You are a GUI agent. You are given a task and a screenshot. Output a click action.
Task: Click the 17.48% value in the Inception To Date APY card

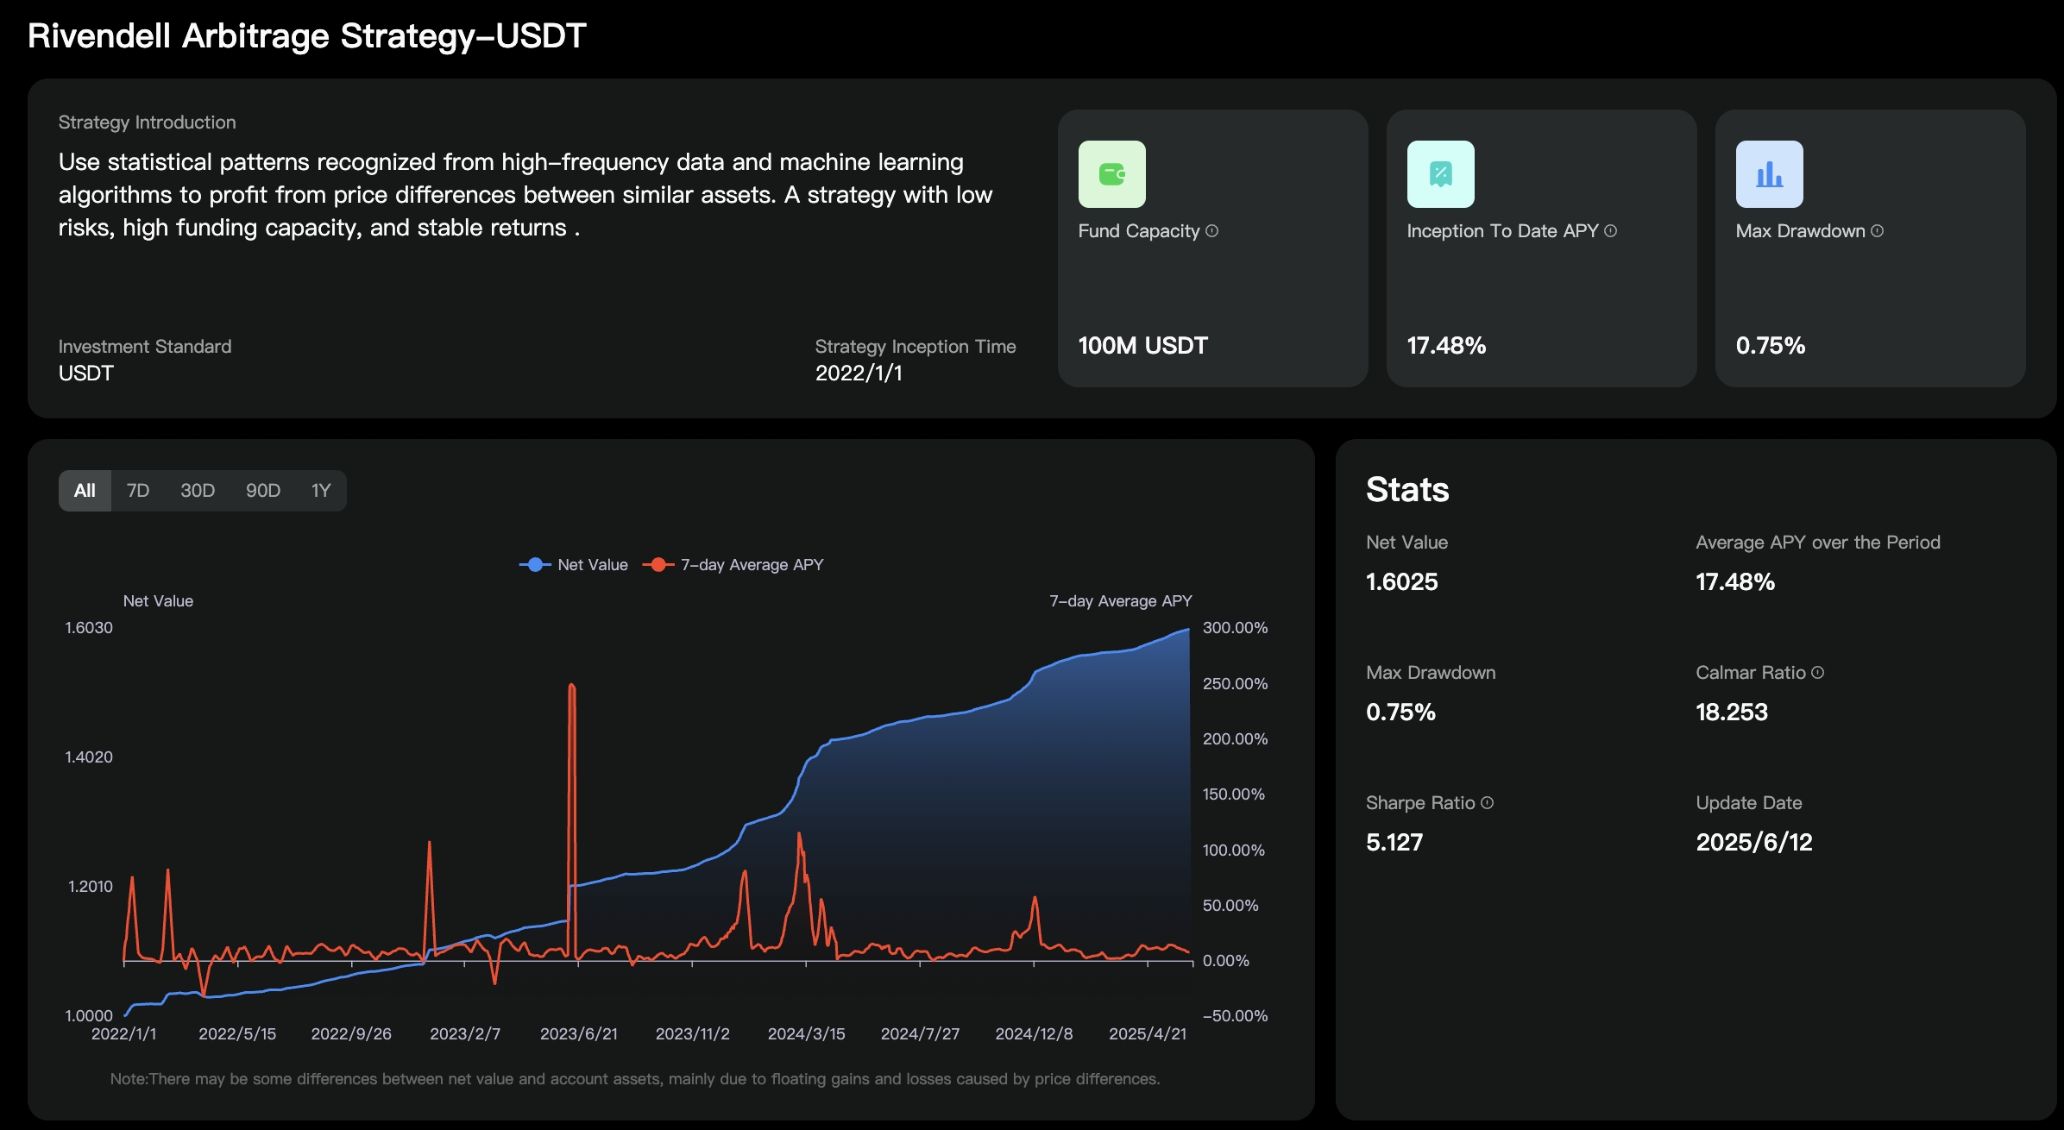(1446, 346)
